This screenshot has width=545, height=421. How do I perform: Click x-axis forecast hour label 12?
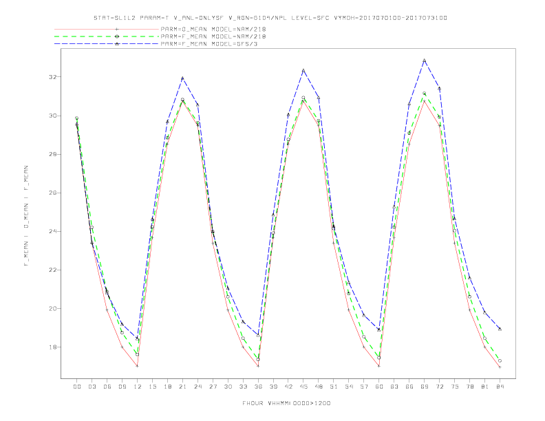click(138, 387)
